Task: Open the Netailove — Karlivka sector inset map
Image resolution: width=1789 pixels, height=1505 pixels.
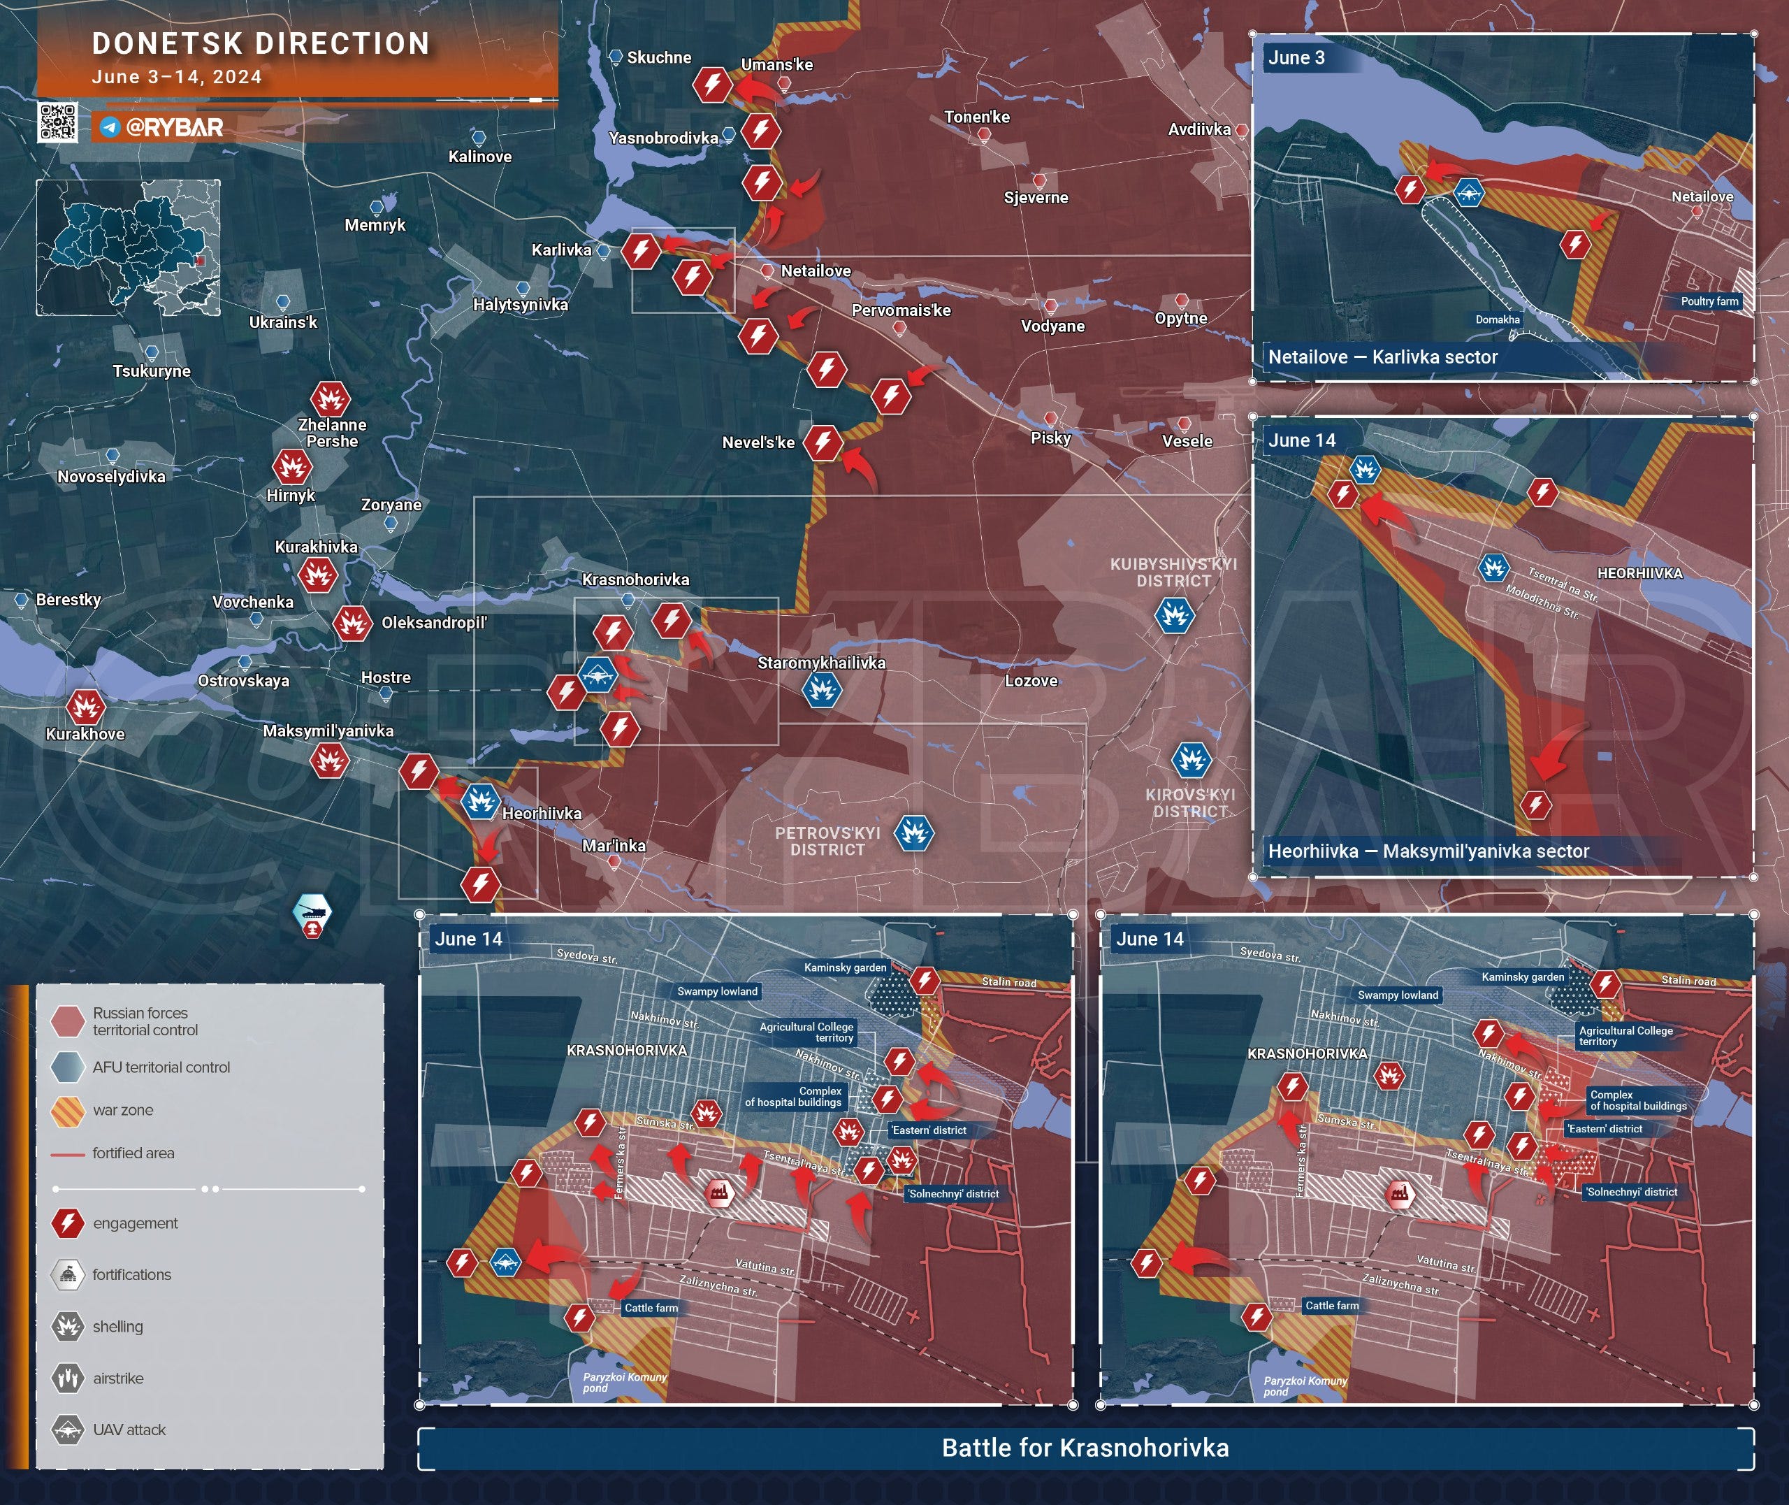Action: (x=1502, y=208)
